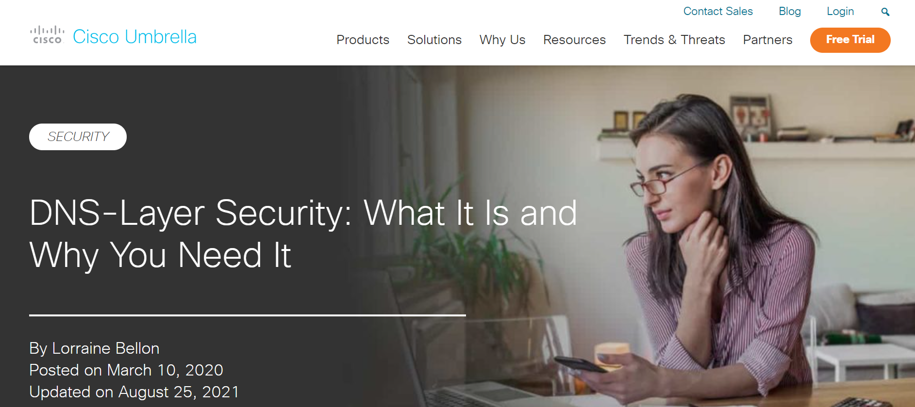
Task: Open the Cisco Umbrella home link
Action: click(134, 37)
